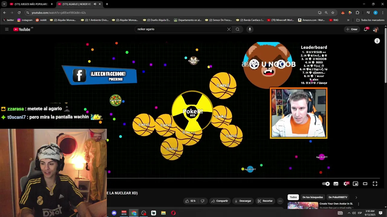This screenshot has height=217, width=387.
Task: Open the MetaMask fox extension
Action: [343, 13]
